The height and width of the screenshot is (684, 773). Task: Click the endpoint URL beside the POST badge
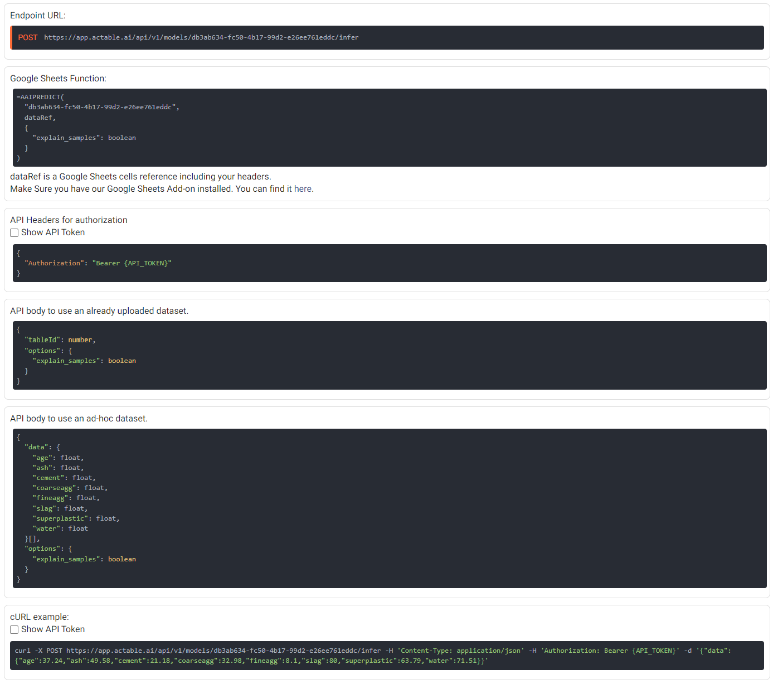(201, 37)
